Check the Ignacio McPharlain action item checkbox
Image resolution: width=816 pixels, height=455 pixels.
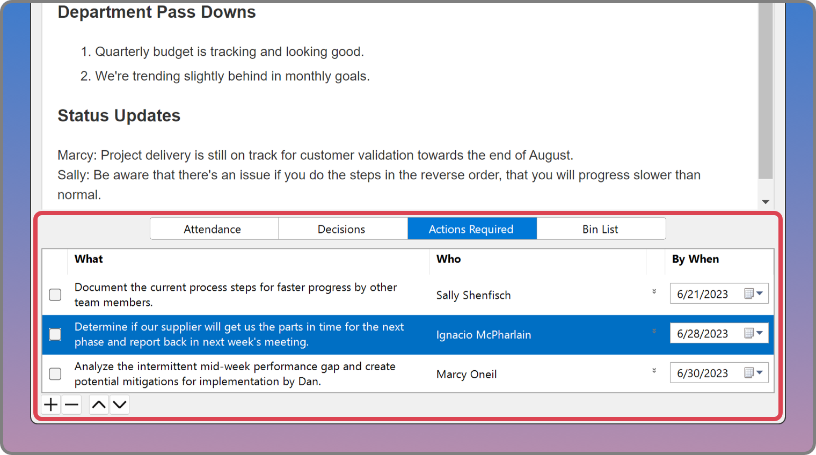(55, 334)
